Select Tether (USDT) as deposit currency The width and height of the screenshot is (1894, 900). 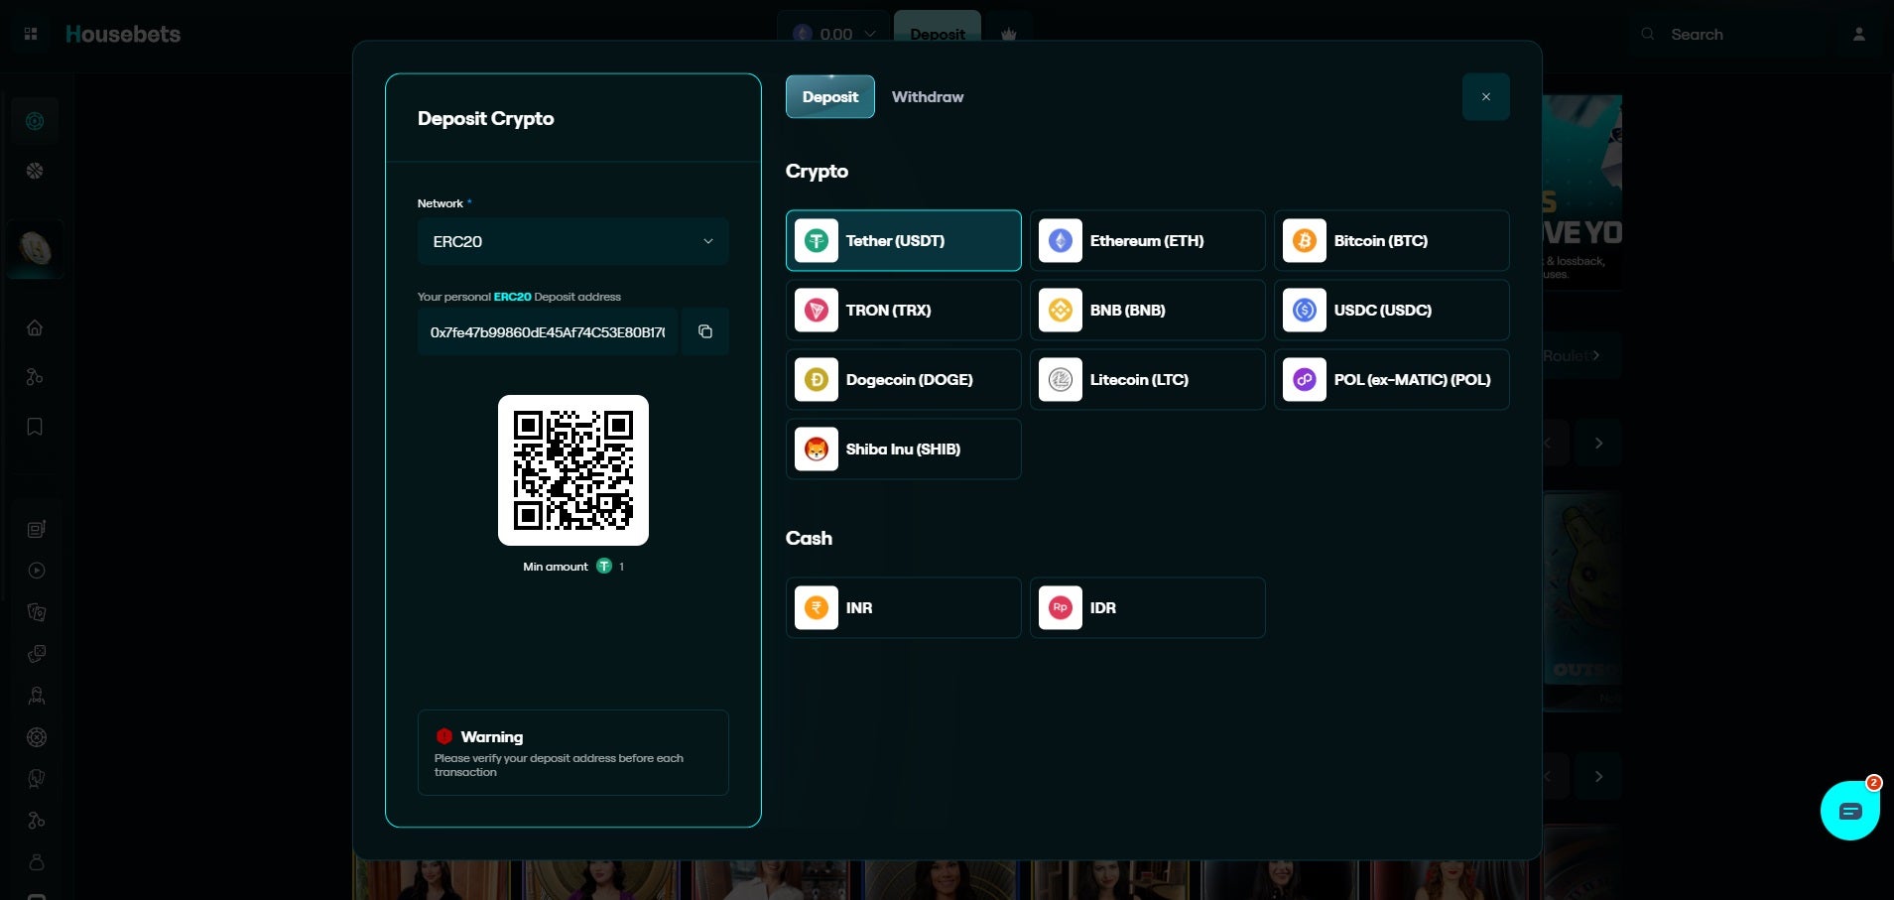[903, 240]
